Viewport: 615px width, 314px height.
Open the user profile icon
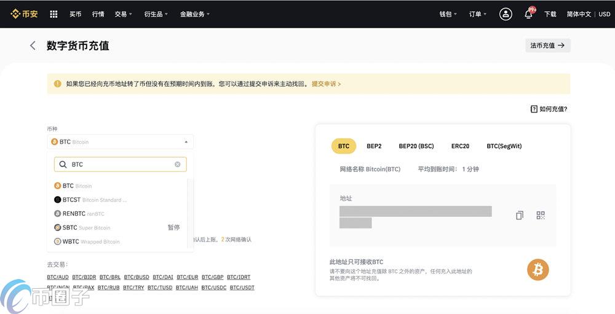click(506, 14)
